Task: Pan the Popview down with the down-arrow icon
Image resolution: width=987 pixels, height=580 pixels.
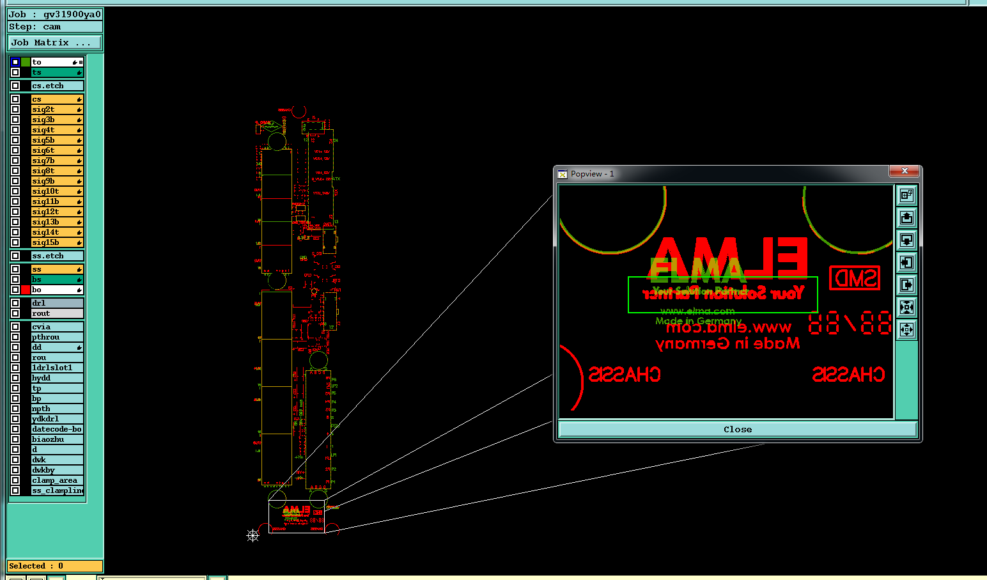Action: click(906, 240)
